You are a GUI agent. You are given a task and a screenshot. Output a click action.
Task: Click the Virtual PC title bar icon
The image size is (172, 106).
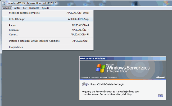pyautogui.click(x=4, y=3)
